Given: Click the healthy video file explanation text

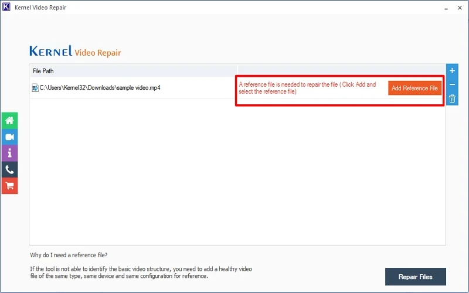Looking at the screenshot, I should [x=141, y=272].
